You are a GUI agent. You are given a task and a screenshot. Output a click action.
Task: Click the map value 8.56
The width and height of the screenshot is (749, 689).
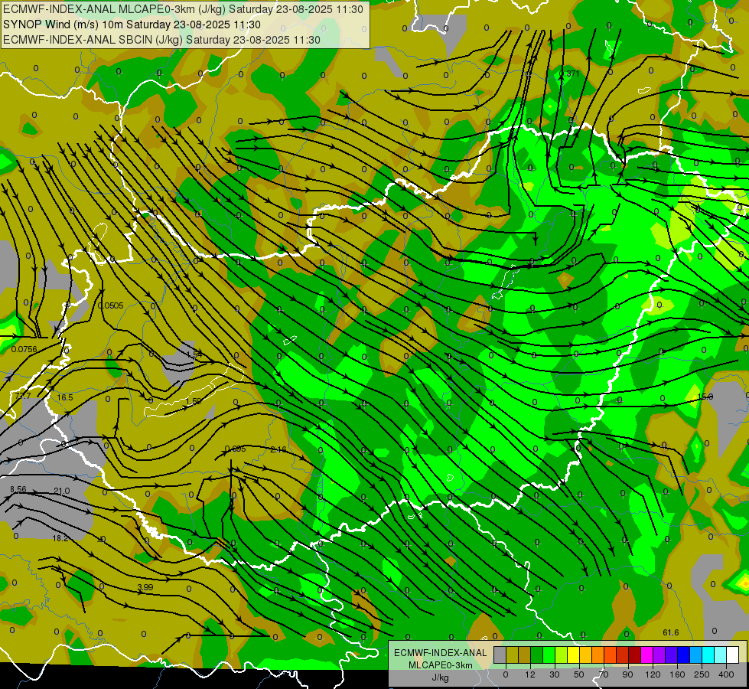(18, 489)
